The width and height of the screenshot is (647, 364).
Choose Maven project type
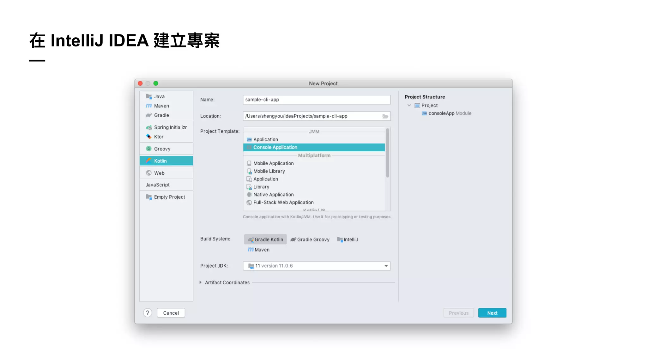(166, 106)
